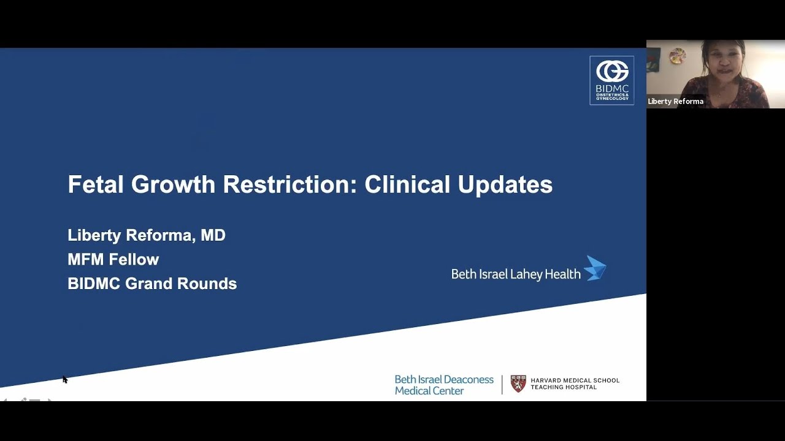
Task: Click the BIDMC Obstetrics & Gynecology logo
Action: tap(611, 80)
